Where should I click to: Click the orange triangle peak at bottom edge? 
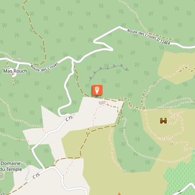pos(119,194)
